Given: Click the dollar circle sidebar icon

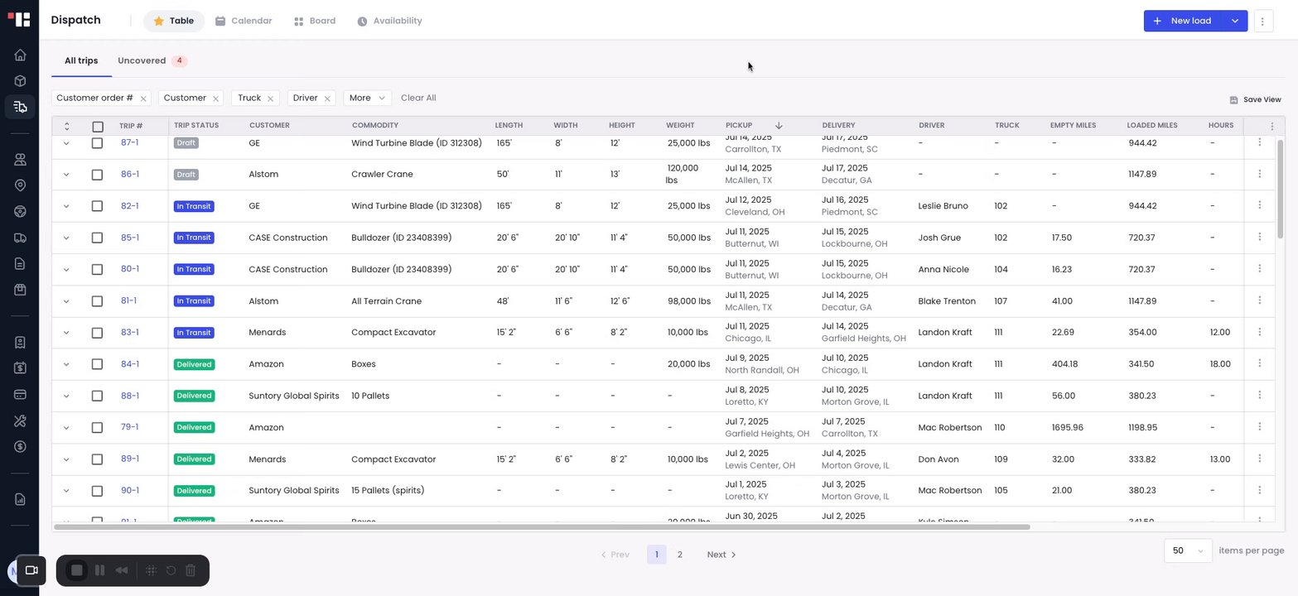Looking at the screenshot, I should [x=20, y=446].
